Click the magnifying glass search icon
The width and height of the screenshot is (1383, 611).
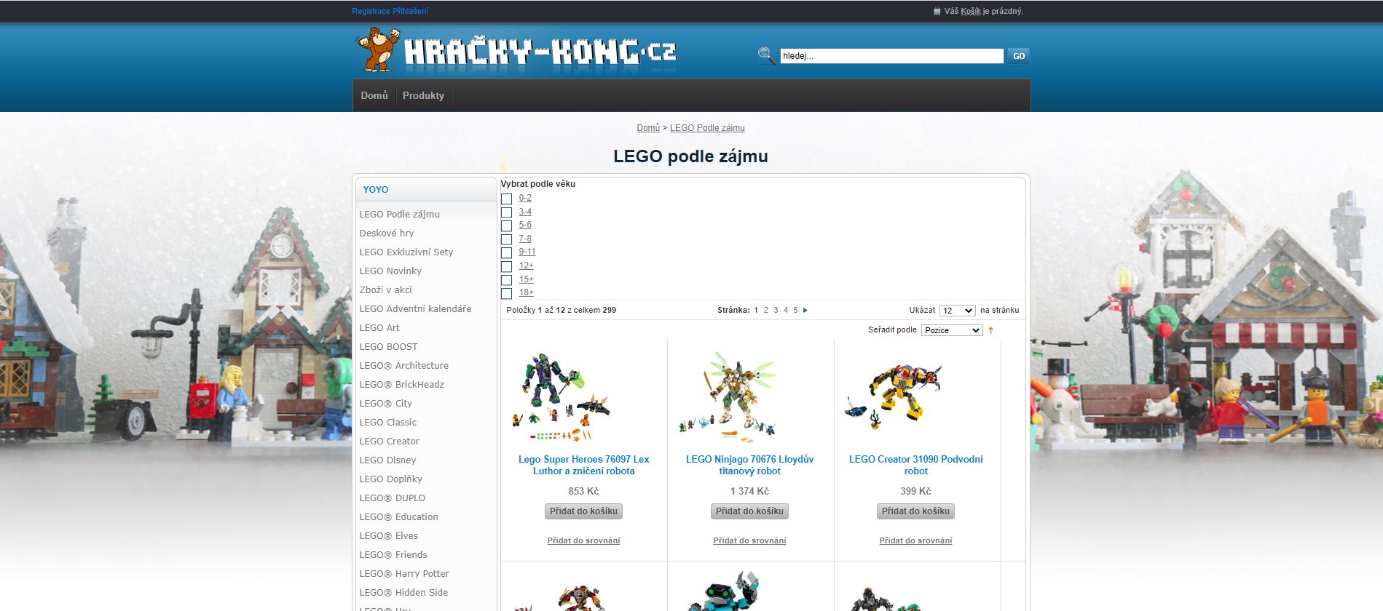(766, 55)
